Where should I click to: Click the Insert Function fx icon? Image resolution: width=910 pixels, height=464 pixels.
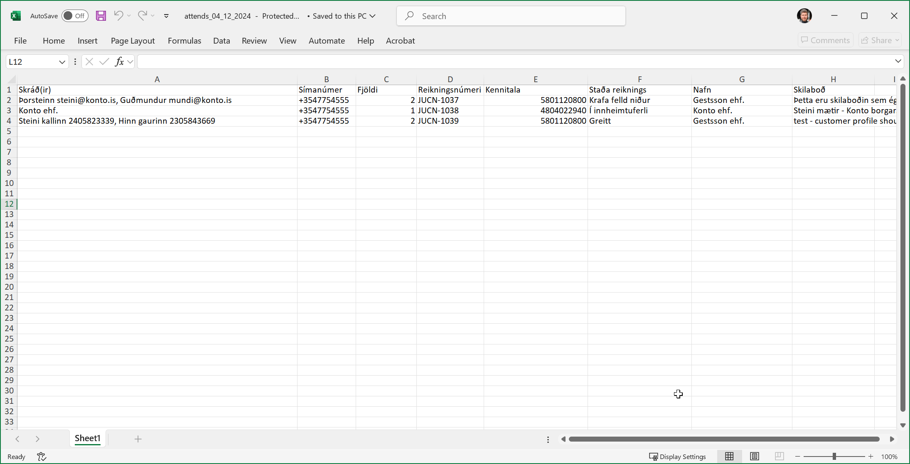pyautogui.click(x=119, y=62)
